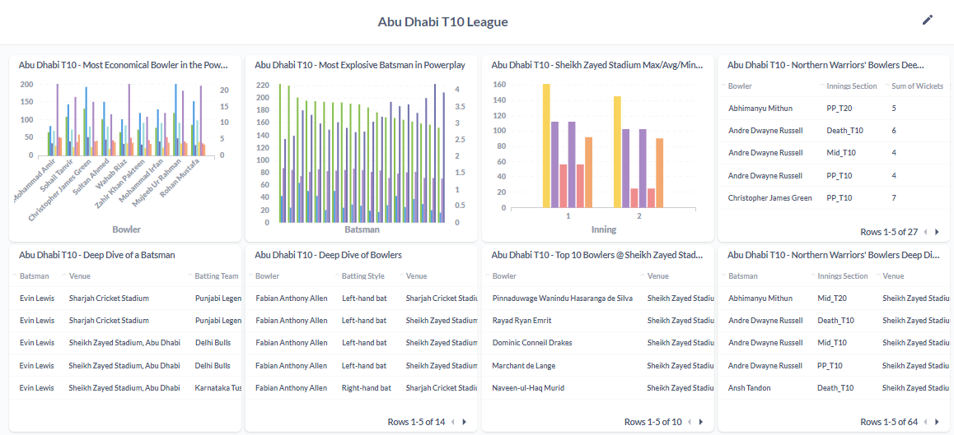Click the pencil edit dashboard icon

(x=928, y=20)
